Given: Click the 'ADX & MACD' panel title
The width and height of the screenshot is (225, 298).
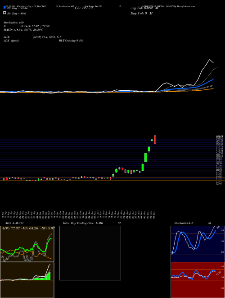Looking at the screenshot, I should point(14,223).
